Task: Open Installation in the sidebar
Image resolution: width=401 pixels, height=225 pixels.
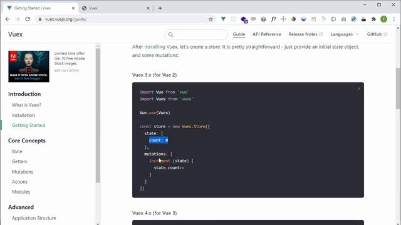Action: click(x=23, y=115)
